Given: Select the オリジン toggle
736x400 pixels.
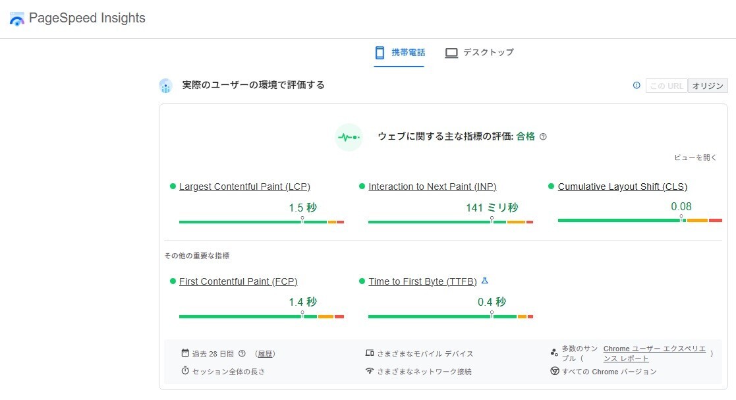Looking at the screenshot, I should (708, 86).
